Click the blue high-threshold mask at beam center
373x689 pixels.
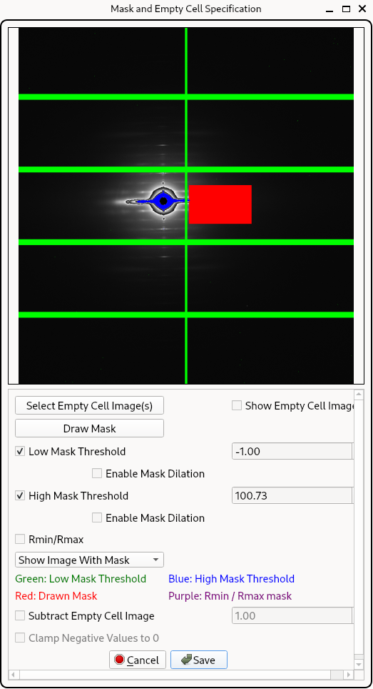click(163, 202)
